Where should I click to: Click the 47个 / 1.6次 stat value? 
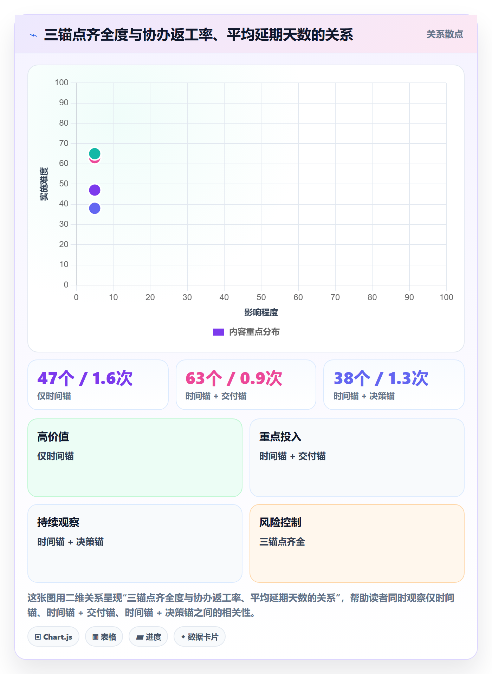(x=85, y=378)
